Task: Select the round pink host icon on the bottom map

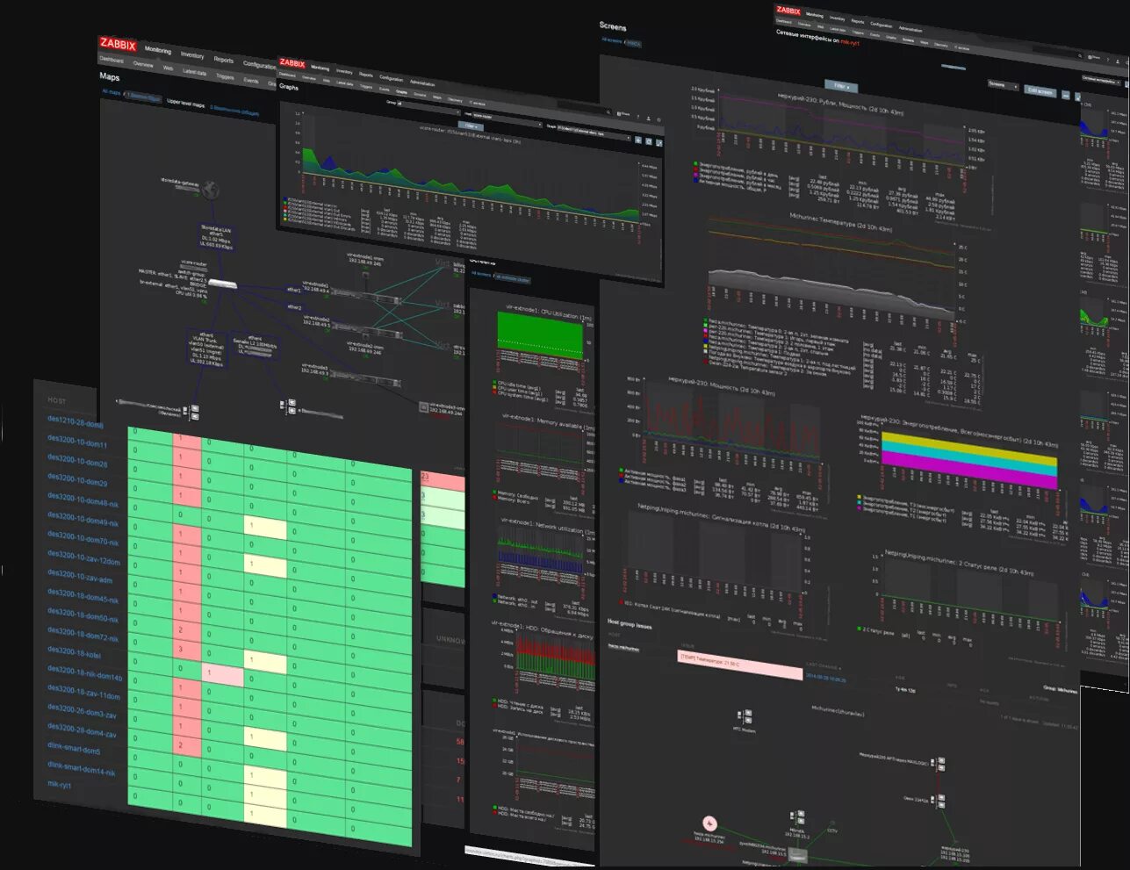Action: 709,823
